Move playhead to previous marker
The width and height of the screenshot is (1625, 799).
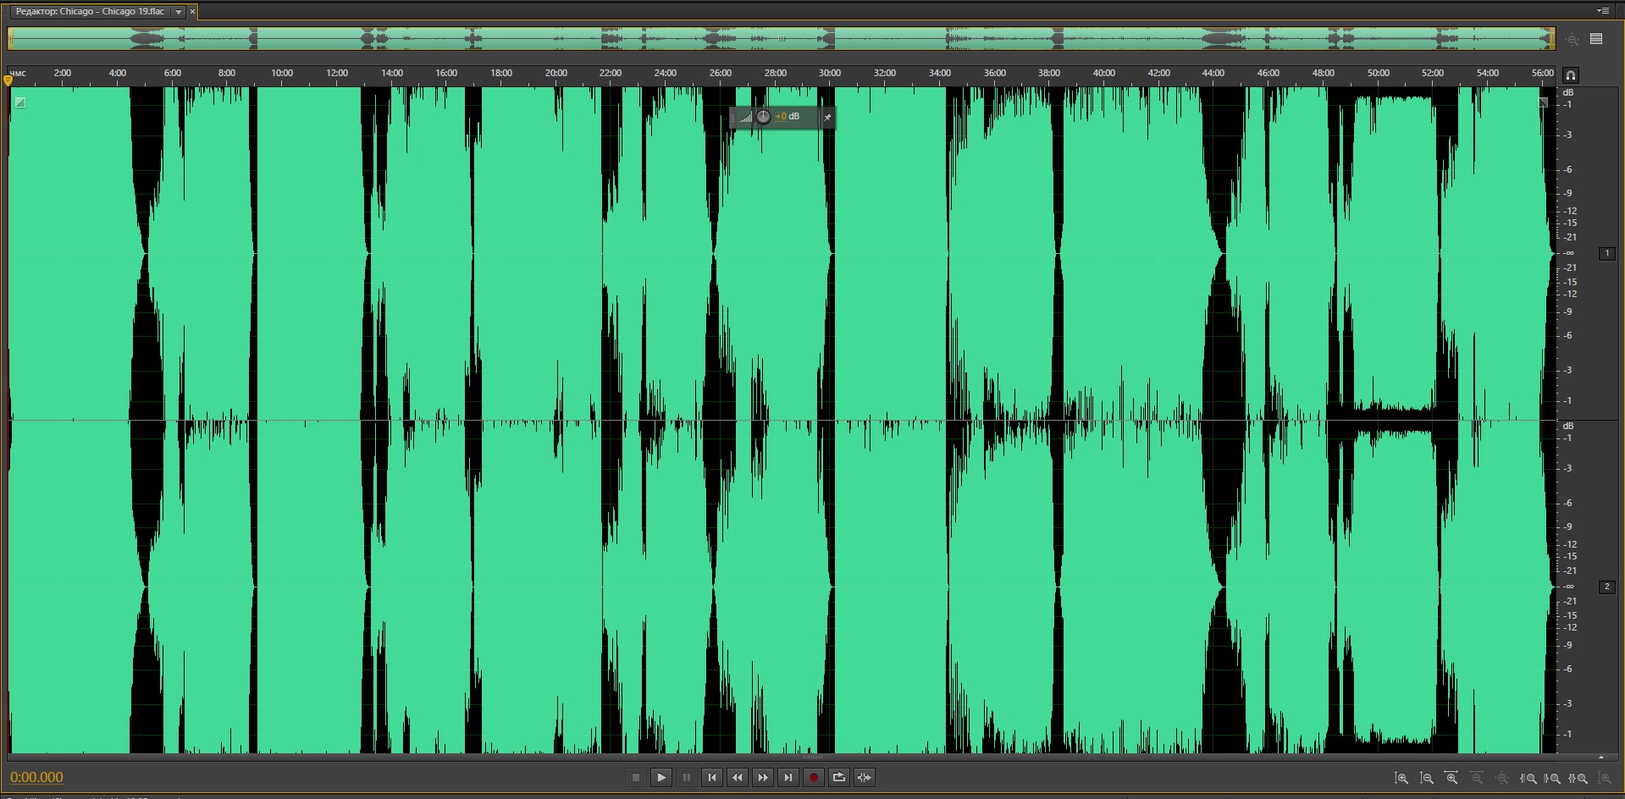(711, 778)
